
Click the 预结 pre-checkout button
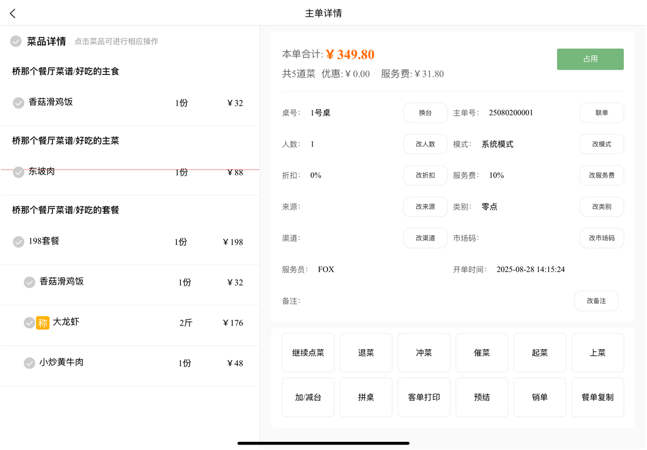point(482,397)
